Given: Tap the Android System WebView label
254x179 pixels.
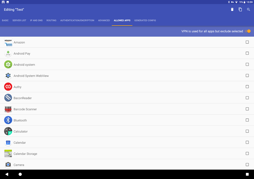Looking at the screenshot, I should tap(31, 76).
